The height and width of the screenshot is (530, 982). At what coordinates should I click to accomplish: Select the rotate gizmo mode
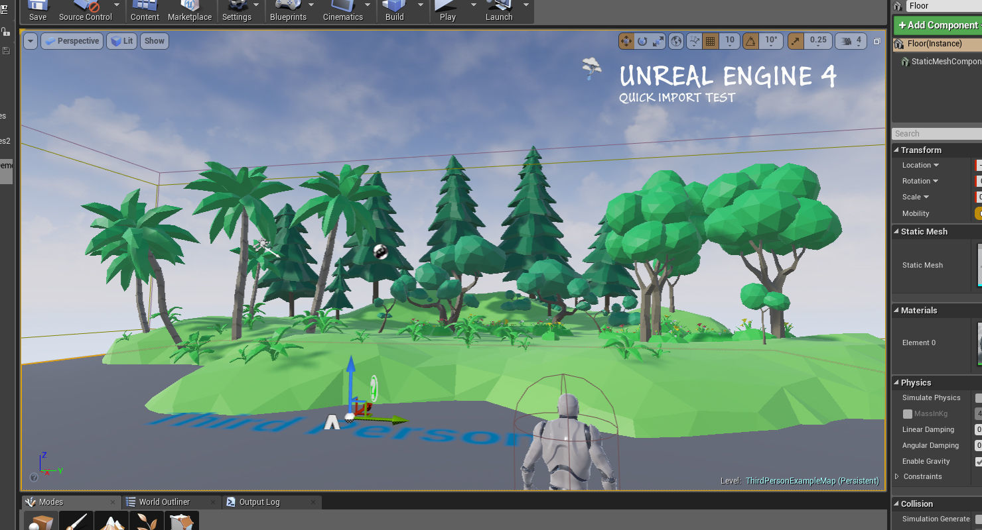(642, 41)
